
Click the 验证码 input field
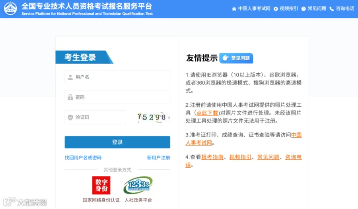(95, 117)
